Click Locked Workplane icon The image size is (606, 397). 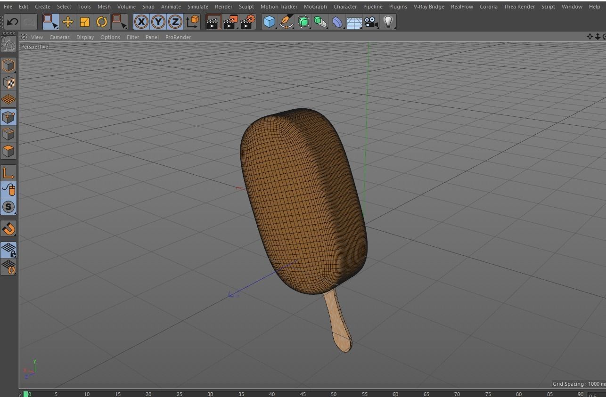[x=8, y=250]
